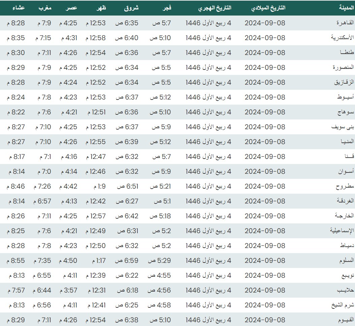Click the 6:27 ص sunrise time for الغردقة
This screenshot has height=326, width=355.
tap(127, 201)
